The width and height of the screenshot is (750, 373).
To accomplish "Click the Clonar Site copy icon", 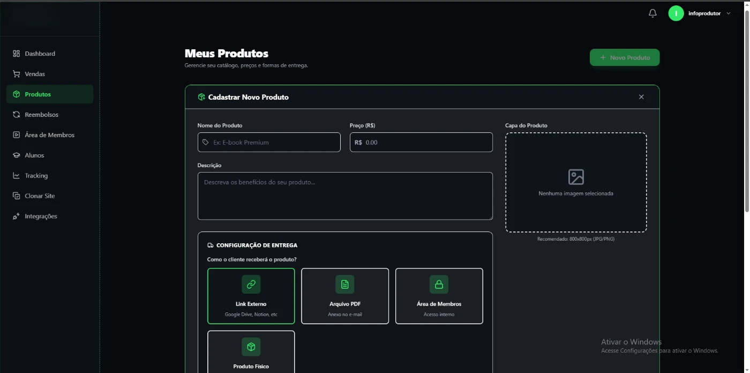I will click(17, 196).
